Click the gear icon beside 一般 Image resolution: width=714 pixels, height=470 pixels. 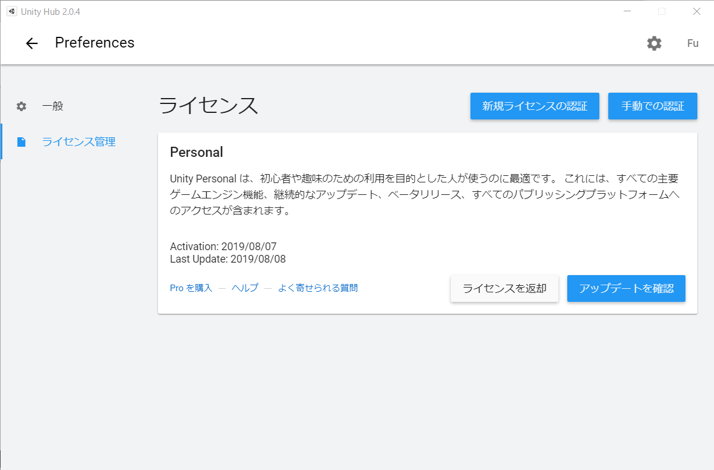tap(21, 106)
